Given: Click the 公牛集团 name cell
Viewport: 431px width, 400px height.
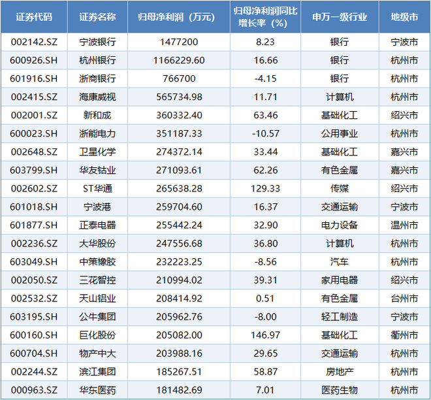Looking at the screenshot, I should coord(97,317).
